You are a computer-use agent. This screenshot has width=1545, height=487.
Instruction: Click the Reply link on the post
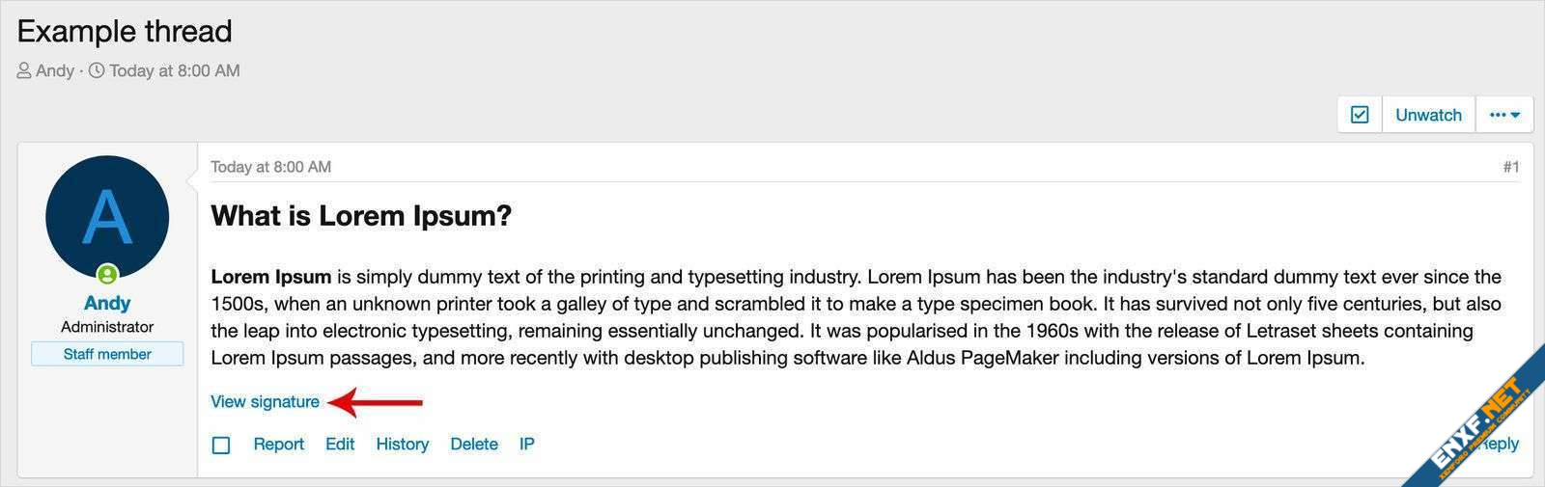pyautogui.click(x=1504, y=444)
